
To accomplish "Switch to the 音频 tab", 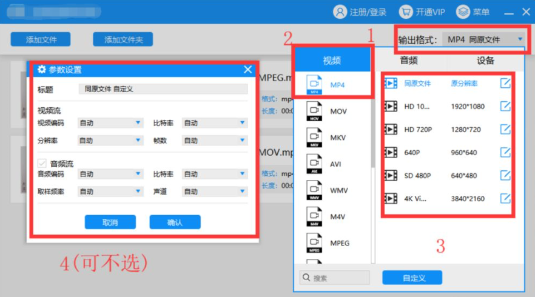I will (408, 60).
